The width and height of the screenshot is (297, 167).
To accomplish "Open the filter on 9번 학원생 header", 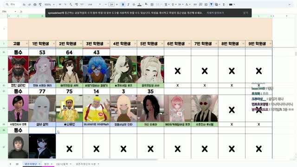I will click(x=270, y=44).
